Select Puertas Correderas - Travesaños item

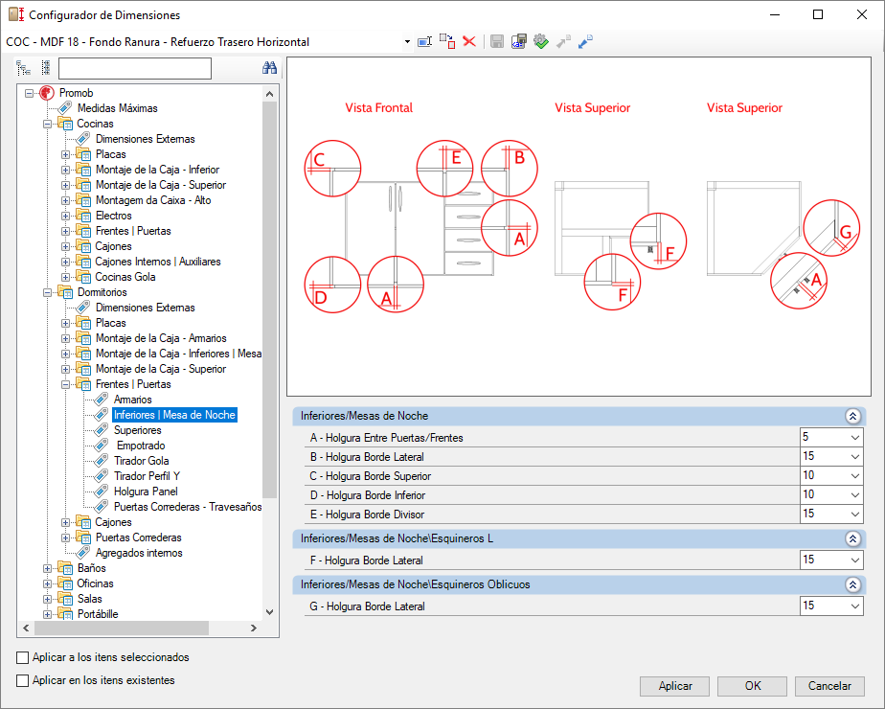[188, 507]
